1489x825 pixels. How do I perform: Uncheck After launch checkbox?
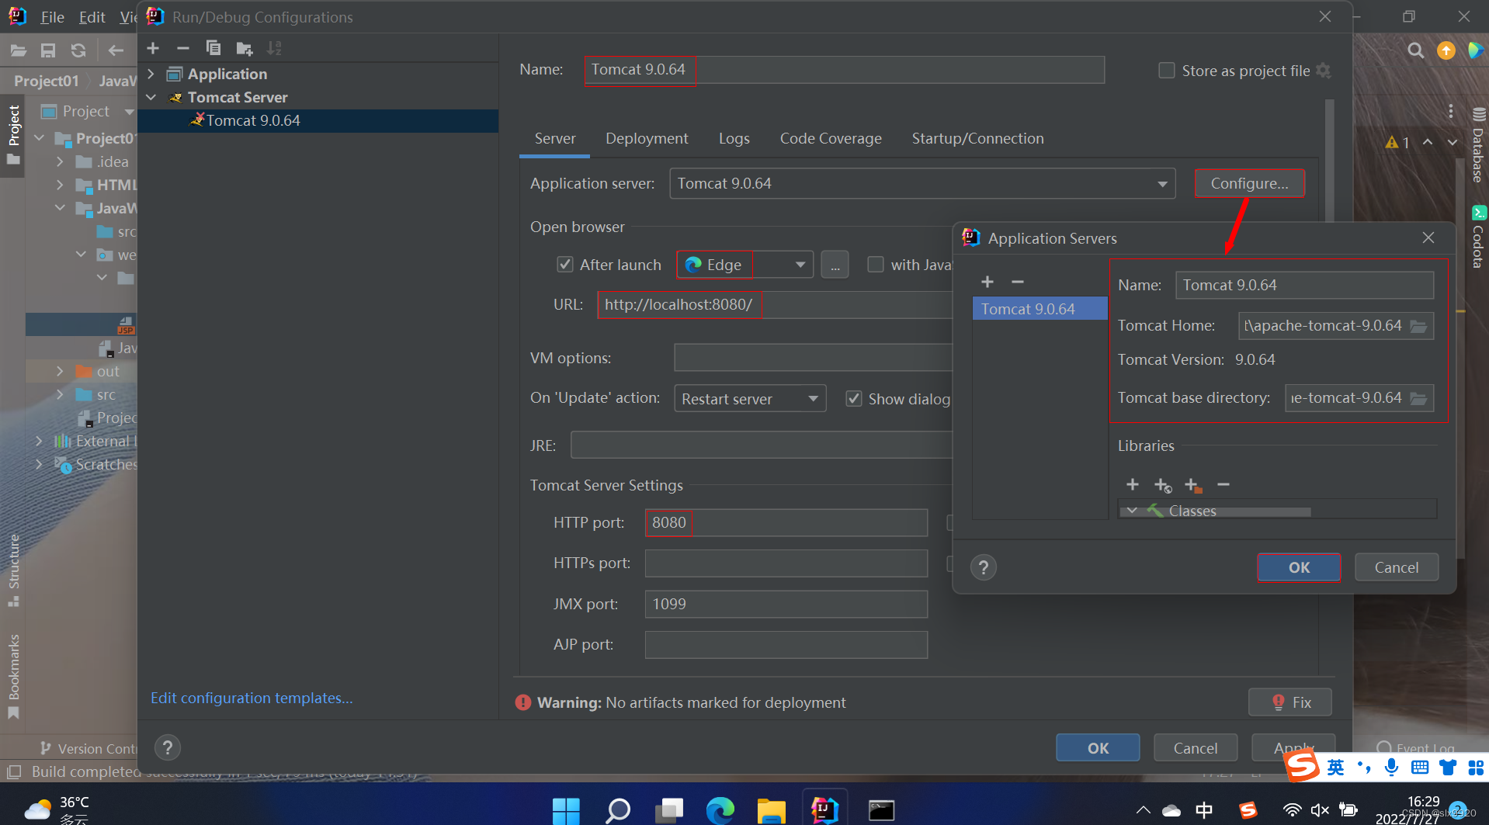[565, 265]
